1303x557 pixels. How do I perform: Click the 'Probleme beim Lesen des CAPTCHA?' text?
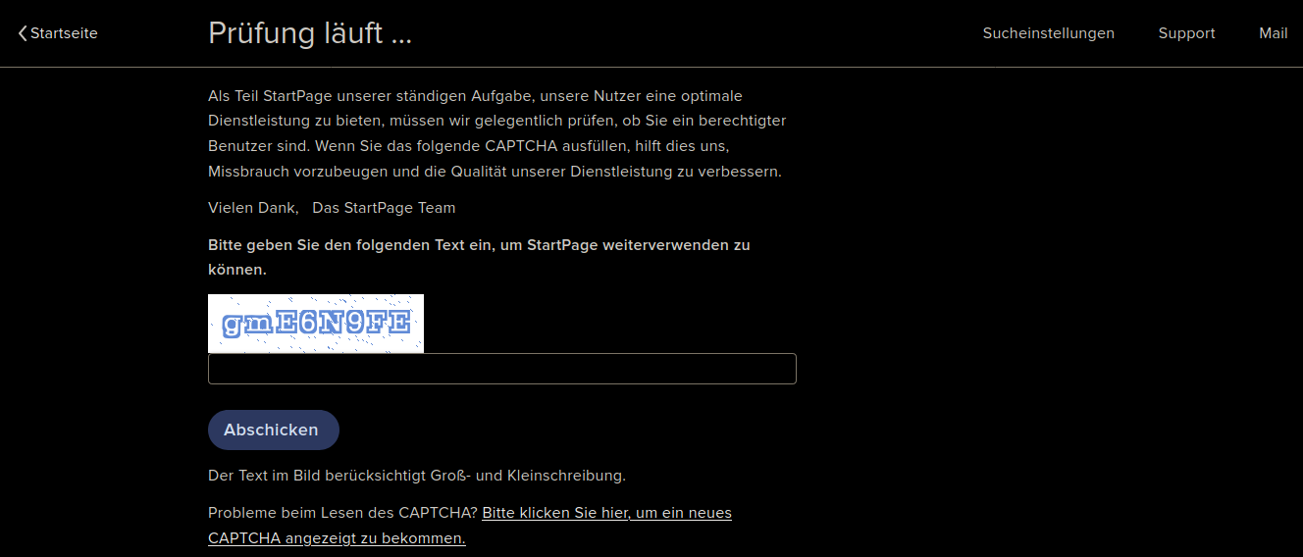(x=342, y=513)
